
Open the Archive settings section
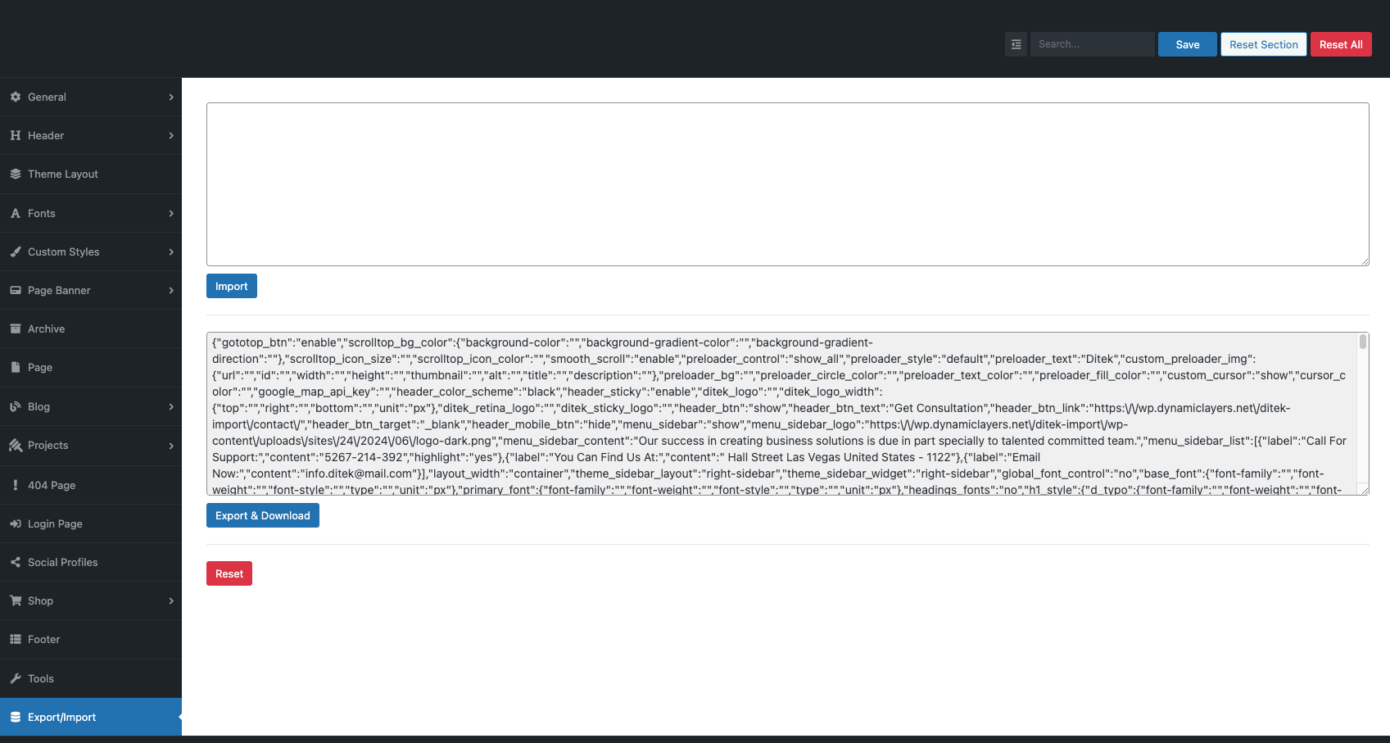click(91, 328)
